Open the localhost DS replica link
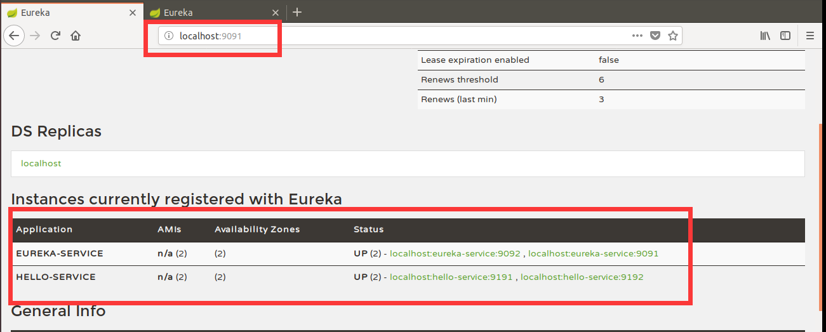826x332 pixels. point(41,163)
